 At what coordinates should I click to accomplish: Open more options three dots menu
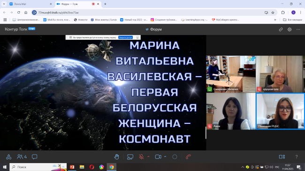click(298, 29)
